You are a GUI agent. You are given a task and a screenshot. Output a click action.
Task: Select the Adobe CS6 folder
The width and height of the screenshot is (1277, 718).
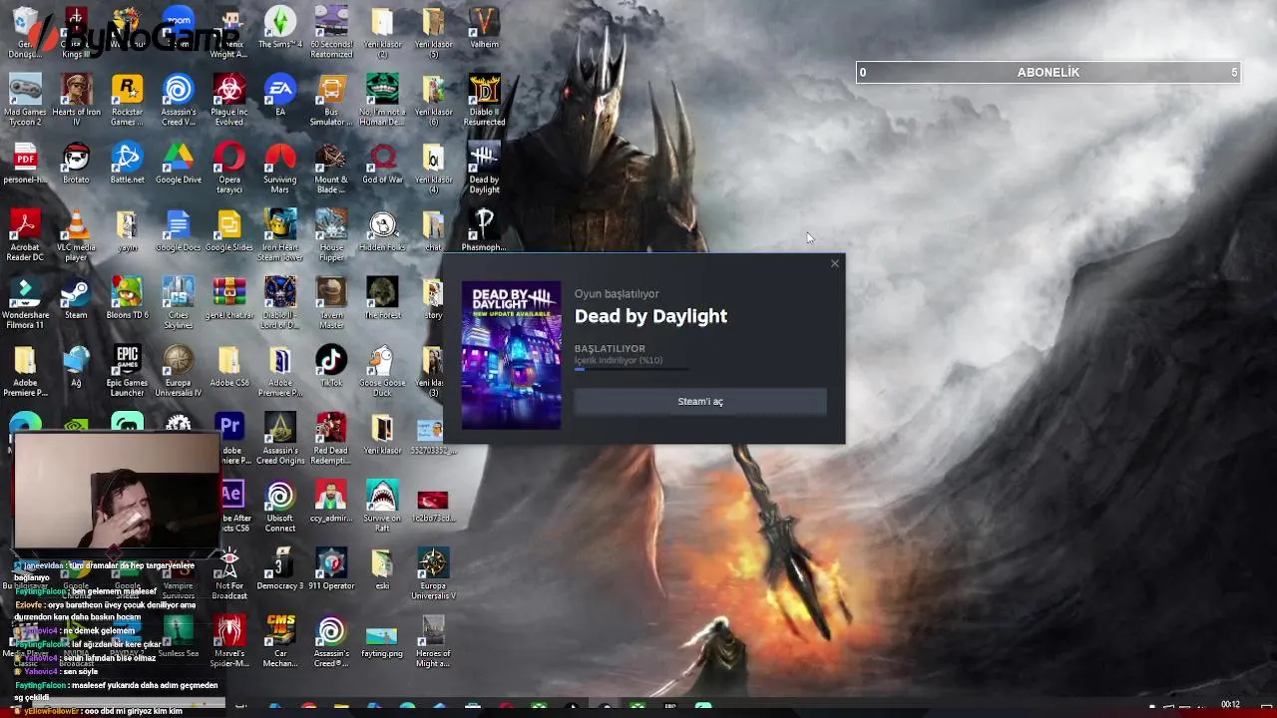[x=229, y=367]
